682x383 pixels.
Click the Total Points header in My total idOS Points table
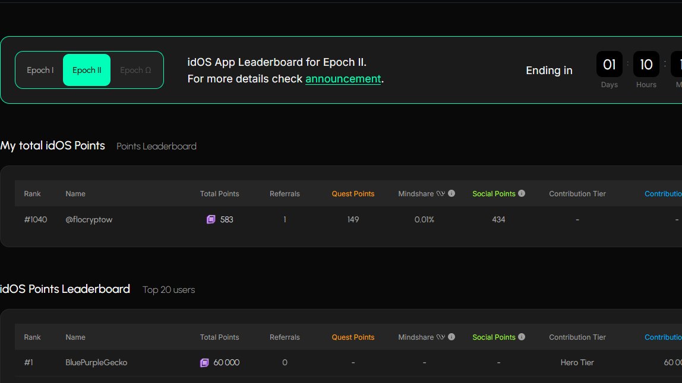tap(219, 194)
